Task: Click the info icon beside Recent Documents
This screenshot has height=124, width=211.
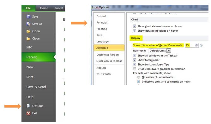Action: pyautogui.click(x=201, y=45)
